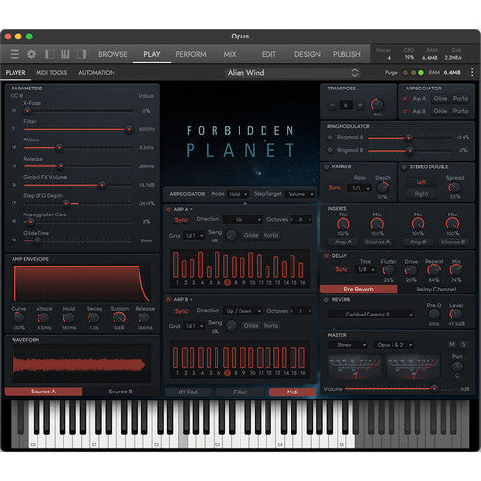Open the three-dot options menu
This screenshot has height=481, width=481.
[472, 72]
